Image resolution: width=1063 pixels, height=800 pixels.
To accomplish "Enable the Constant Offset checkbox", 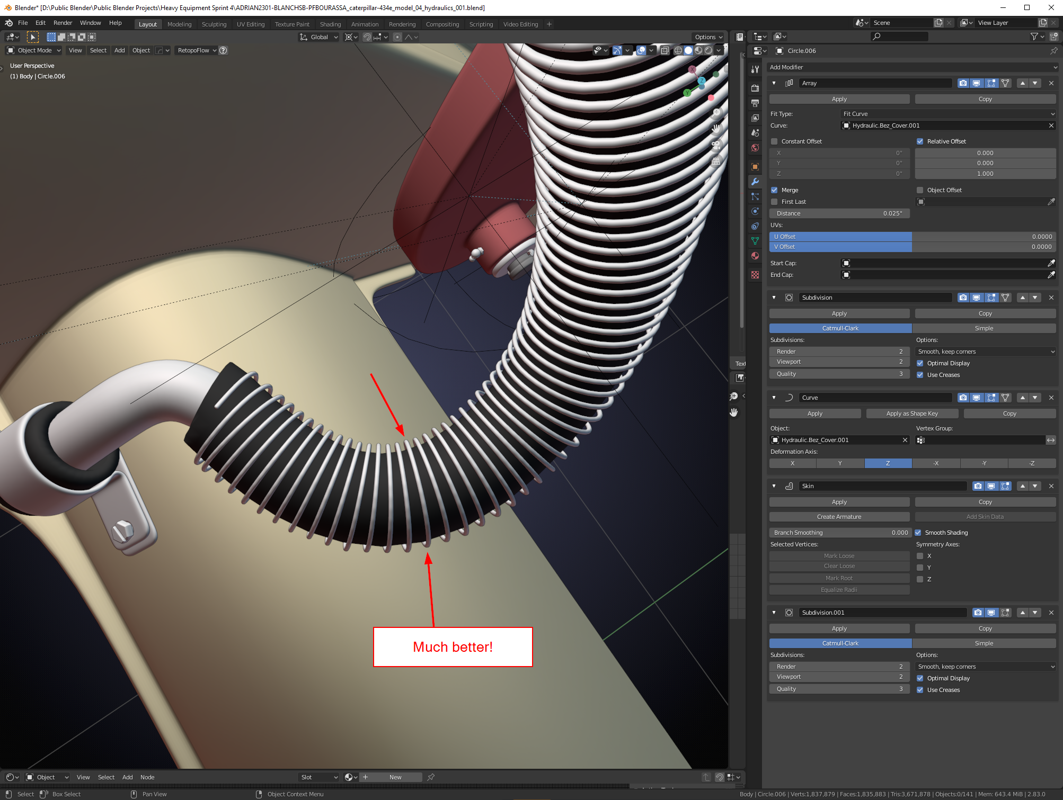I will [774, 141].
